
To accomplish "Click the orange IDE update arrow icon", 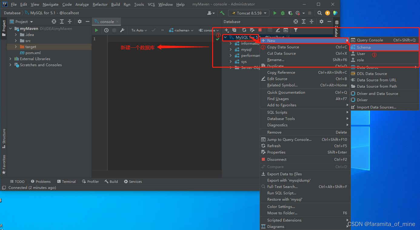I will [x=328, y=13].
